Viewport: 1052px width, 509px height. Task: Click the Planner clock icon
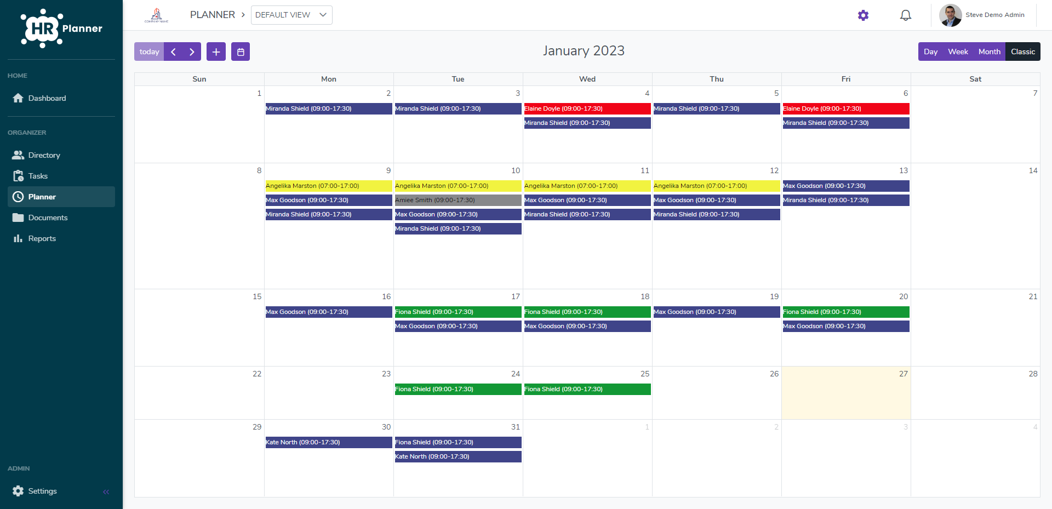(x=18, y=197)
